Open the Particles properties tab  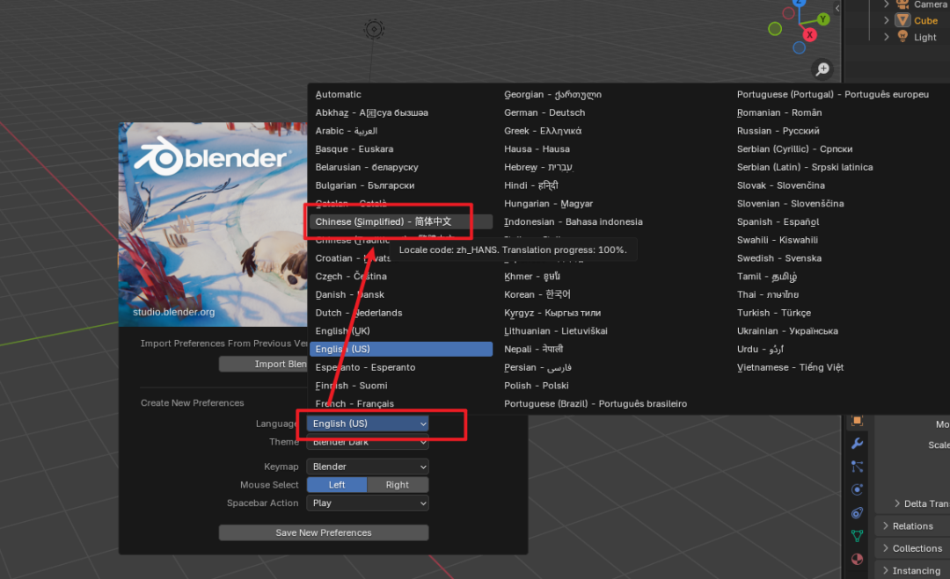pos(857,467)
